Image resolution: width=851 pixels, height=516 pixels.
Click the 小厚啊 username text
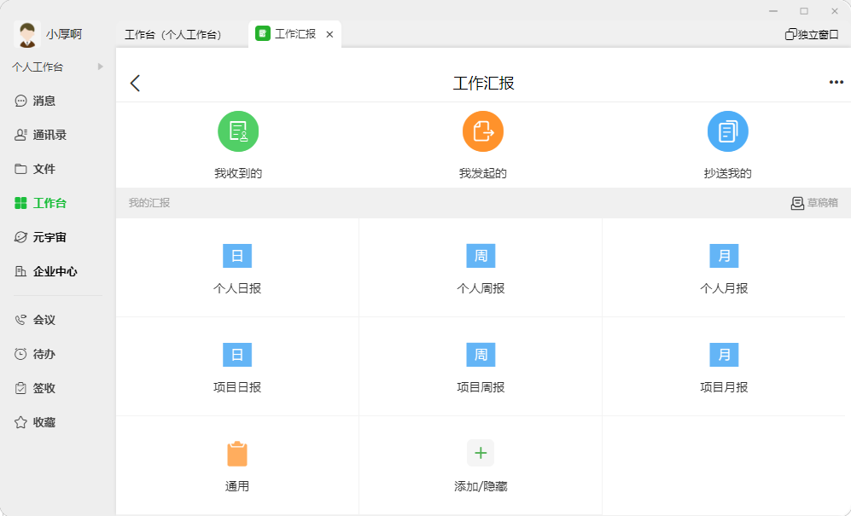coord(64,34)
